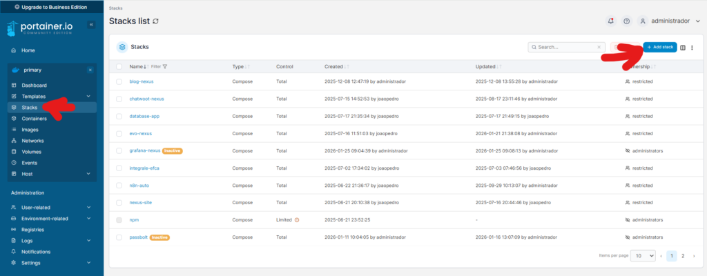Viewport: 707px width, 276px height.
Task: Collapse the sidebar with the double-chevron icon
Action: tap(91, 25)
